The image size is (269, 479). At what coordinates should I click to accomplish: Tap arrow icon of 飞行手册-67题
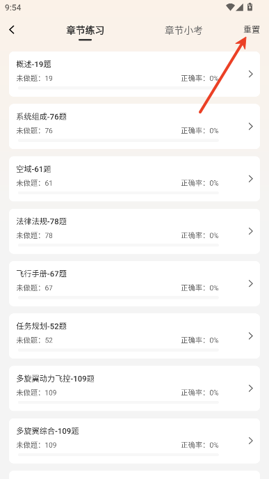point(251,283)
